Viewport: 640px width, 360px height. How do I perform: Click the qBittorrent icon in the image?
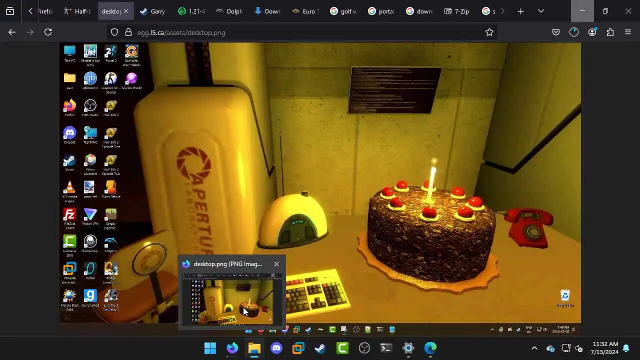tap(90, 81)
